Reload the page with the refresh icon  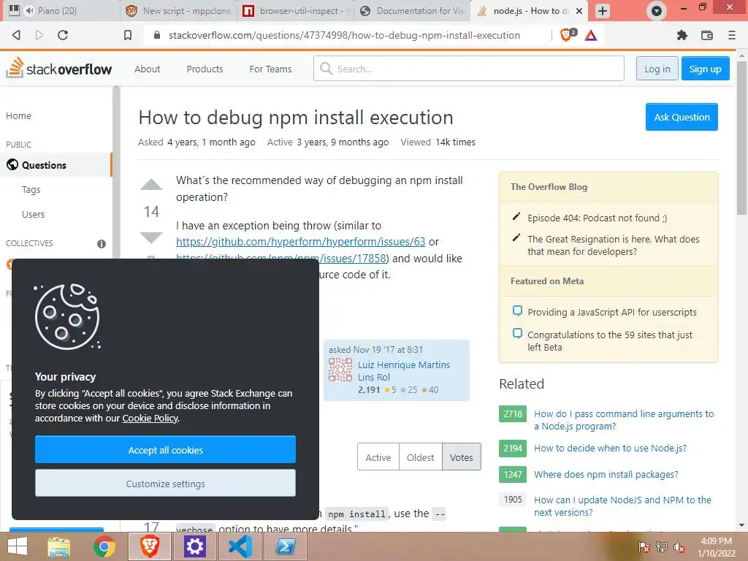[x=63, y=35]
